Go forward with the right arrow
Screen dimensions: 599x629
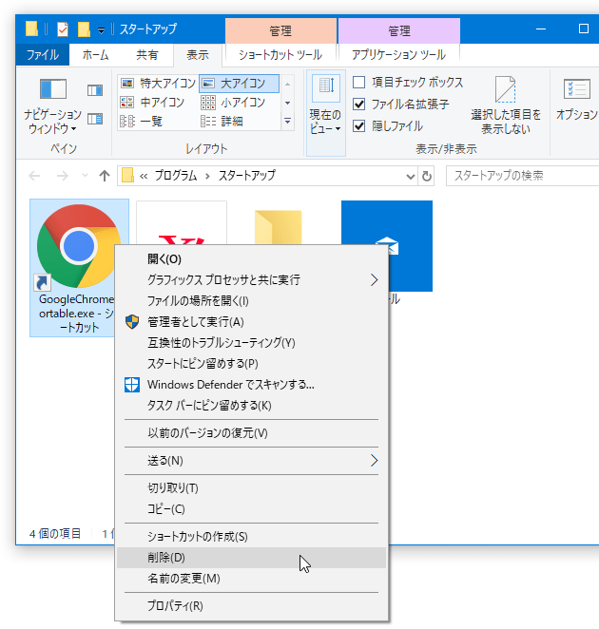coord(62,176)
